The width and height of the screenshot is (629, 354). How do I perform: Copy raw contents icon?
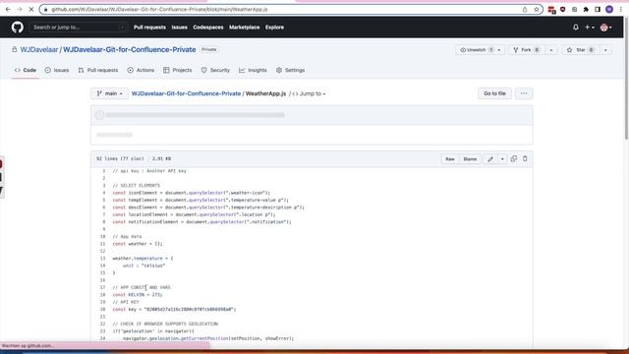click(514, 159)
